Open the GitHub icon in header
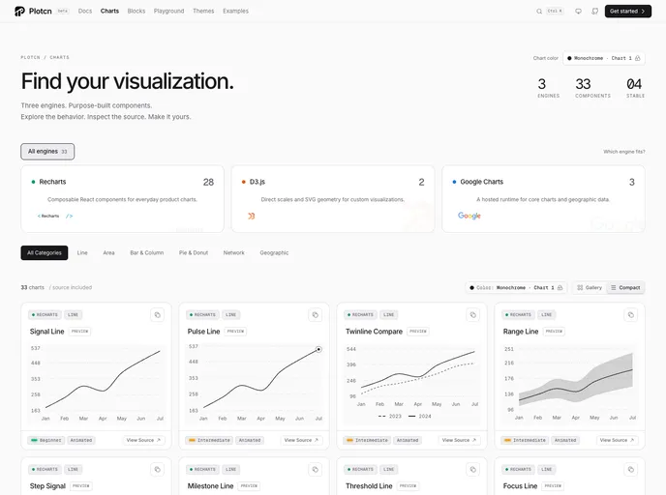Viewport: 666px width, 495px height. pos(595,12)
